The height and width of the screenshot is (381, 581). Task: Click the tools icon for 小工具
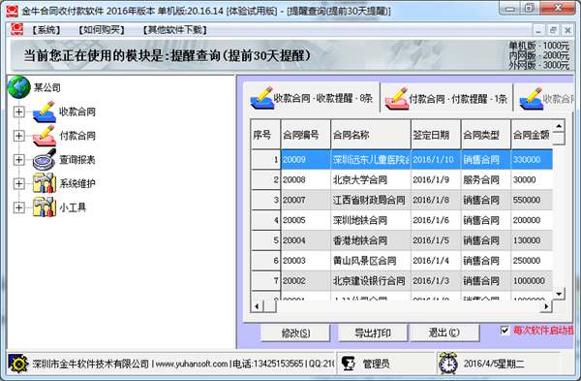coord(45,207)
